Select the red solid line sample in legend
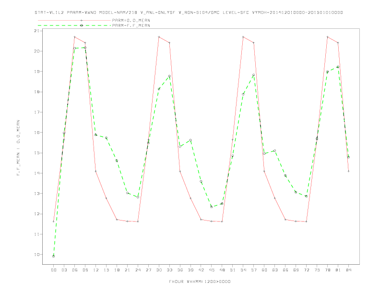Image resolution: width=380 pixels, height=294 pixels. [74, 20]
